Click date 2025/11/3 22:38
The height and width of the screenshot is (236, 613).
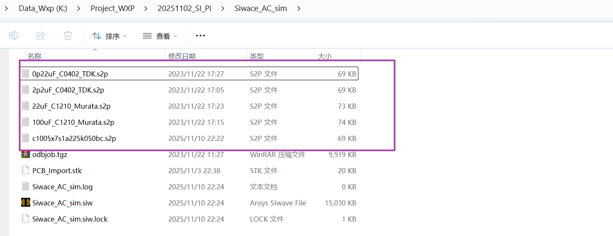click(x=194, y=171)
